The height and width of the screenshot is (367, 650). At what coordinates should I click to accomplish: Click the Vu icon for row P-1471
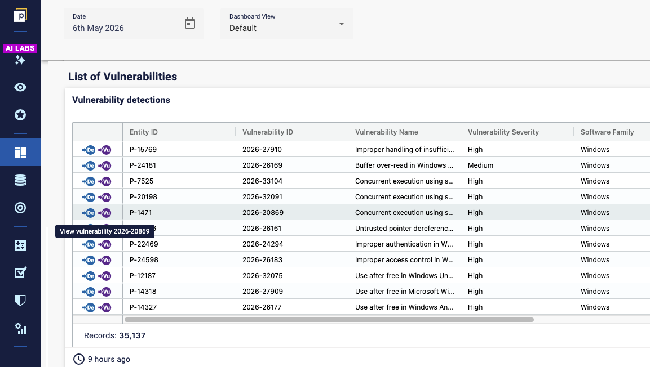105,213
